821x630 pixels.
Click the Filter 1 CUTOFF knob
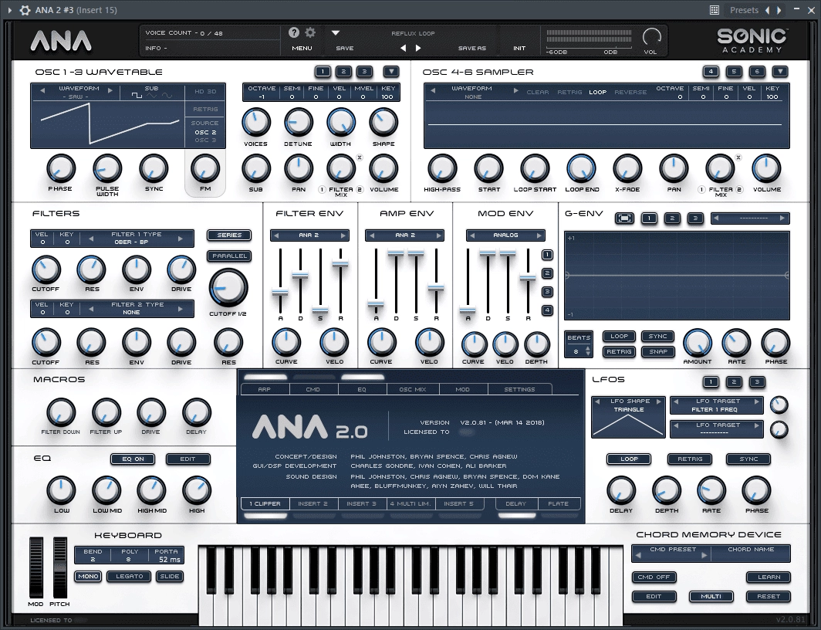pyautogui.click(x=46, y=270)
